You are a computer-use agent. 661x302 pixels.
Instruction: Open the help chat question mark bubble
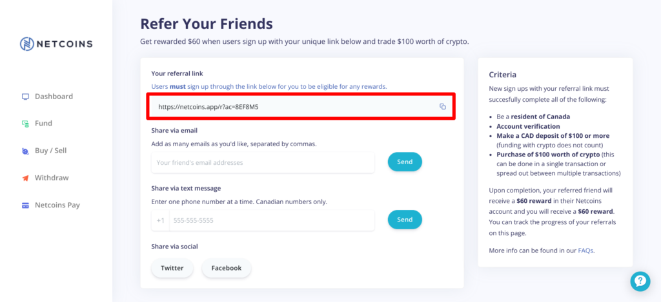point(640,281)
